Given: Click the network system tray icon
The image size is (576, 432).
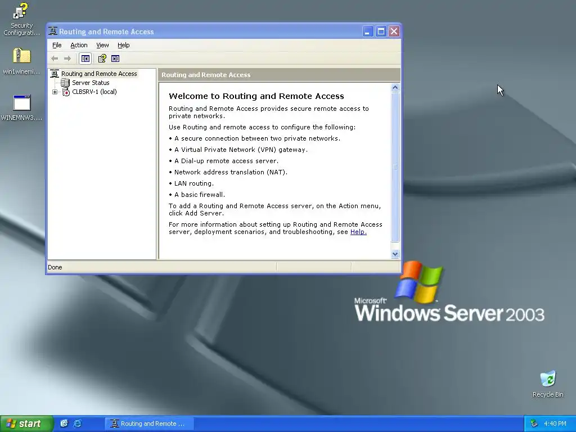Looking at the screenshot, I should click(x=534, y=424).
